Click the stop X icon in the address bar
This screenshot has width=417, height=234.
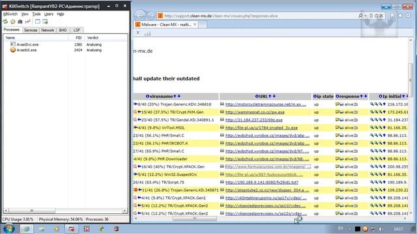(381, 16)
